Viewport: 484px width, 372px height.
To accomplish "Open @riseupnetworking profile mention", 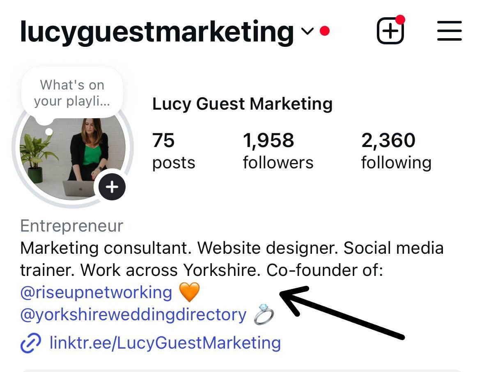I will 96,292.
